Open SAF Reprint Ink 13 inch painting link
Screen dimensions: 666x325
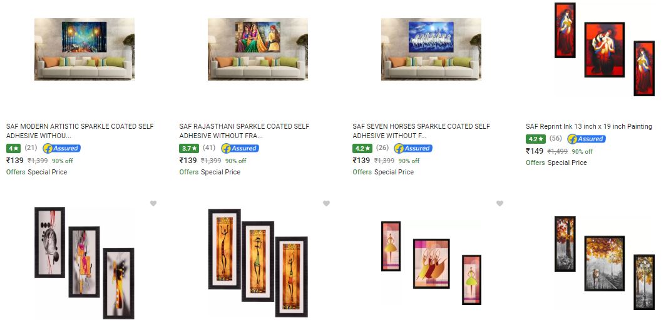pyautogui.click(x=588, y=126)
